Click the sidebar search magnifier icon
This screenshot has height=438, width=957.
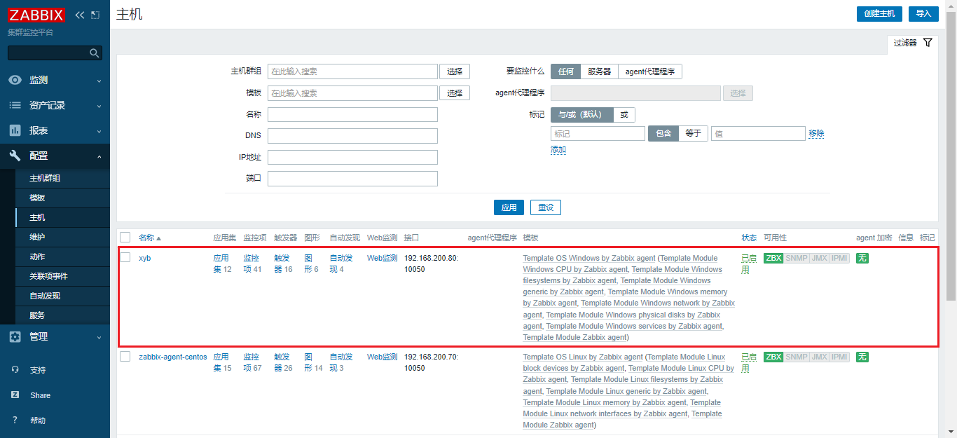click(x=95, y=53)
